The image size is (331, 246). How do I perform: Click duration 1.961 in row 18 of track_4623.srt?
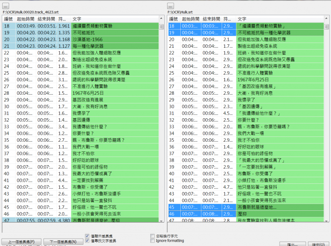point(64,26)
